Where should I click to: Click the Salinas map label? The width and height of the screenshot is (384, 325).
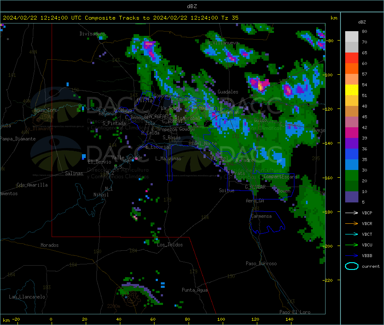[74, 173]
